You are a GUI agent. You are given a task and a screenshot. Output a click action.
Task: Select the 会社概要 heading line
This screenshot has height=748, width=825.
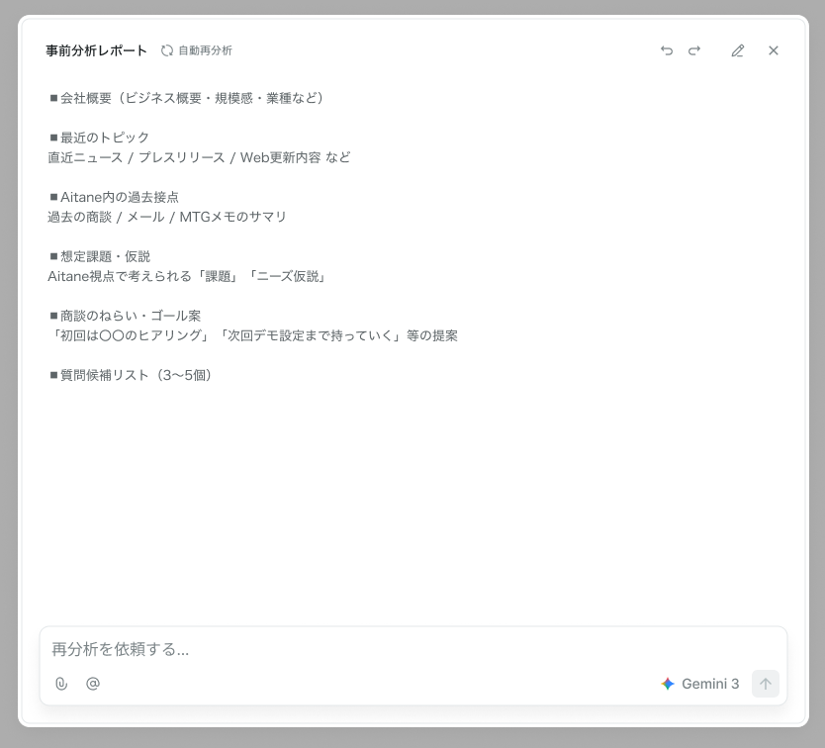pos(186,98)
